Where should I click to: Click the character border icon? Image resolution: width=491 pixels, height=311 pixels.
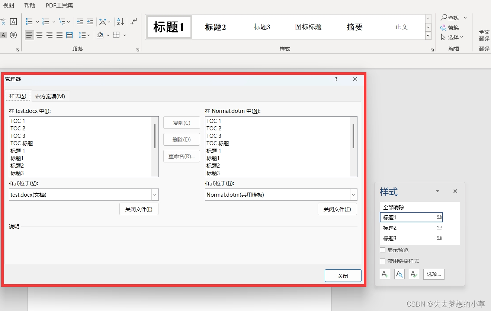pyautogui.click(x=13, y=22)
